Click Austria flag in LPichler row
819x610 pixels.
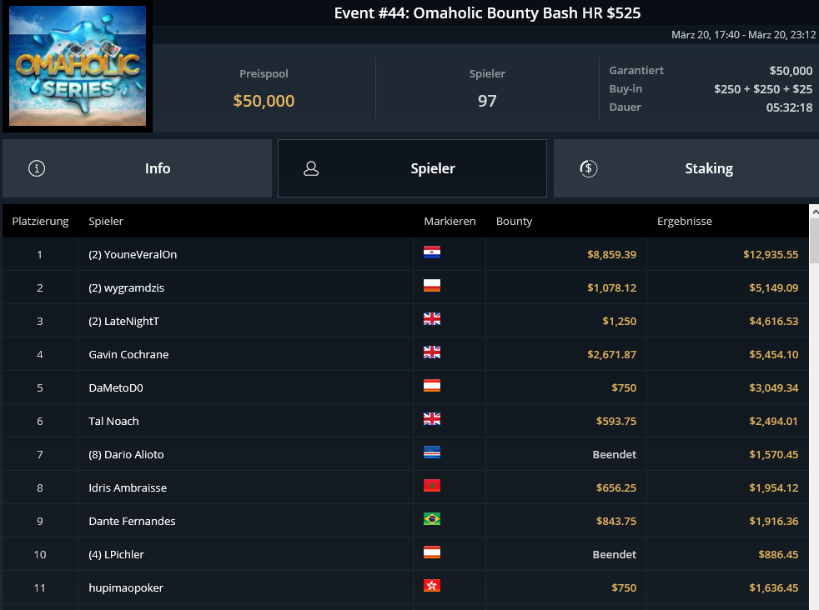[x=432, y=552]
